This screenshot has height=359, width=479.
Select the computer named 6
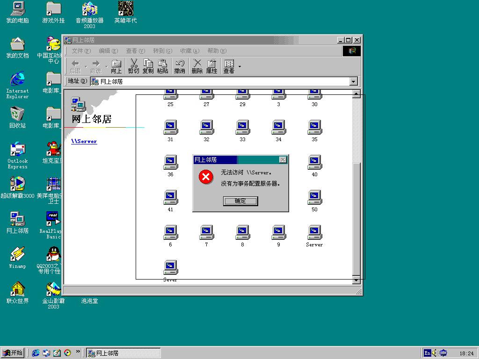point(170,236)
